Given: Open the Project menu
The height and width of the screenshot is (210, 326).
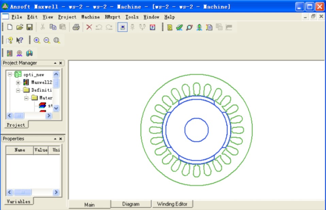Looking at the screenshot, I should (67, 17).
